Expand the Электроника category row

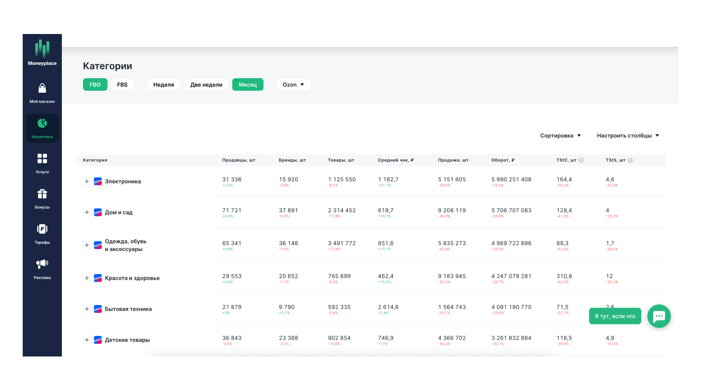(87, 181)
